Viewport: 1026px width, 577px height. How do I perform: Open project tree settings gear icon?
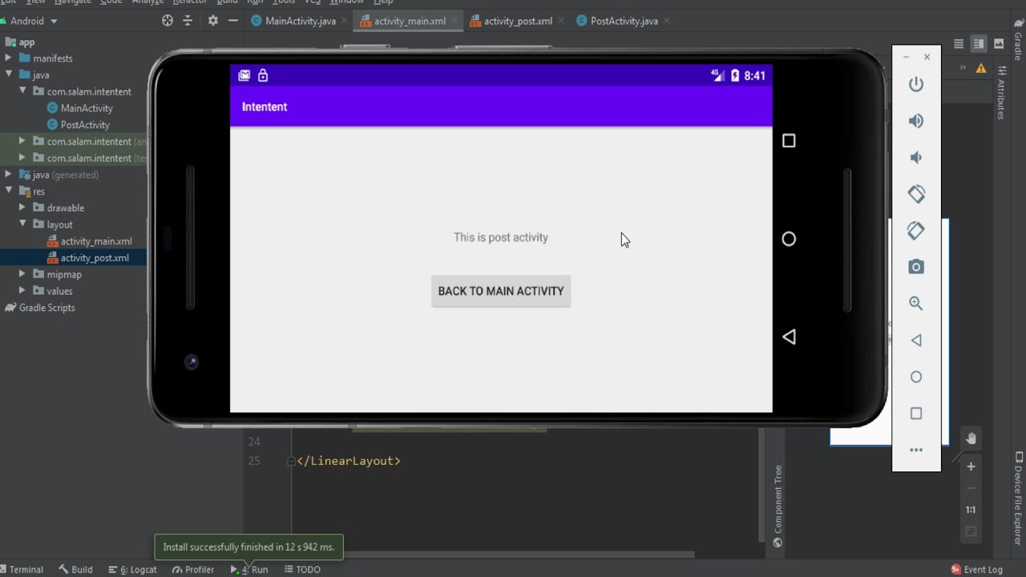pyautogui.click(x=212, y=21)
